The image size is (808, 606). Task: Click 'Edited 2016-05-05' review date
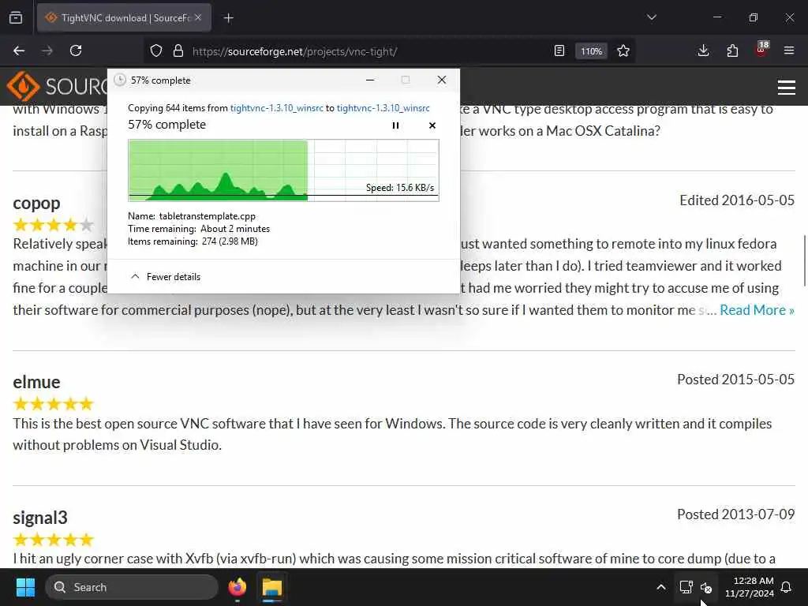click(x=737, y=200)
